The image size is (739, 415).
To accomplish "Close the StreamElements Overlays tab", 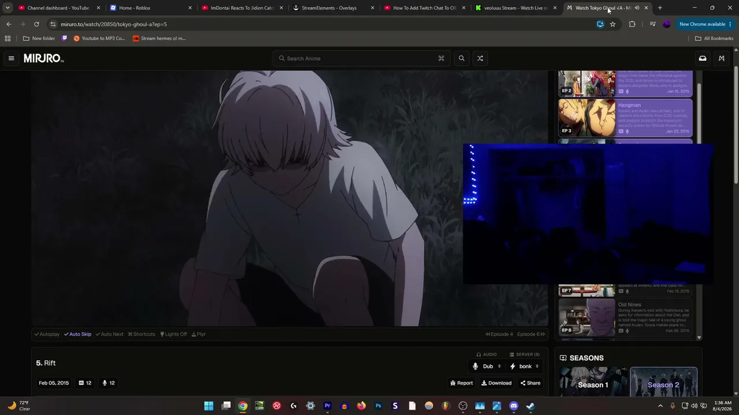I will point(372,8).
